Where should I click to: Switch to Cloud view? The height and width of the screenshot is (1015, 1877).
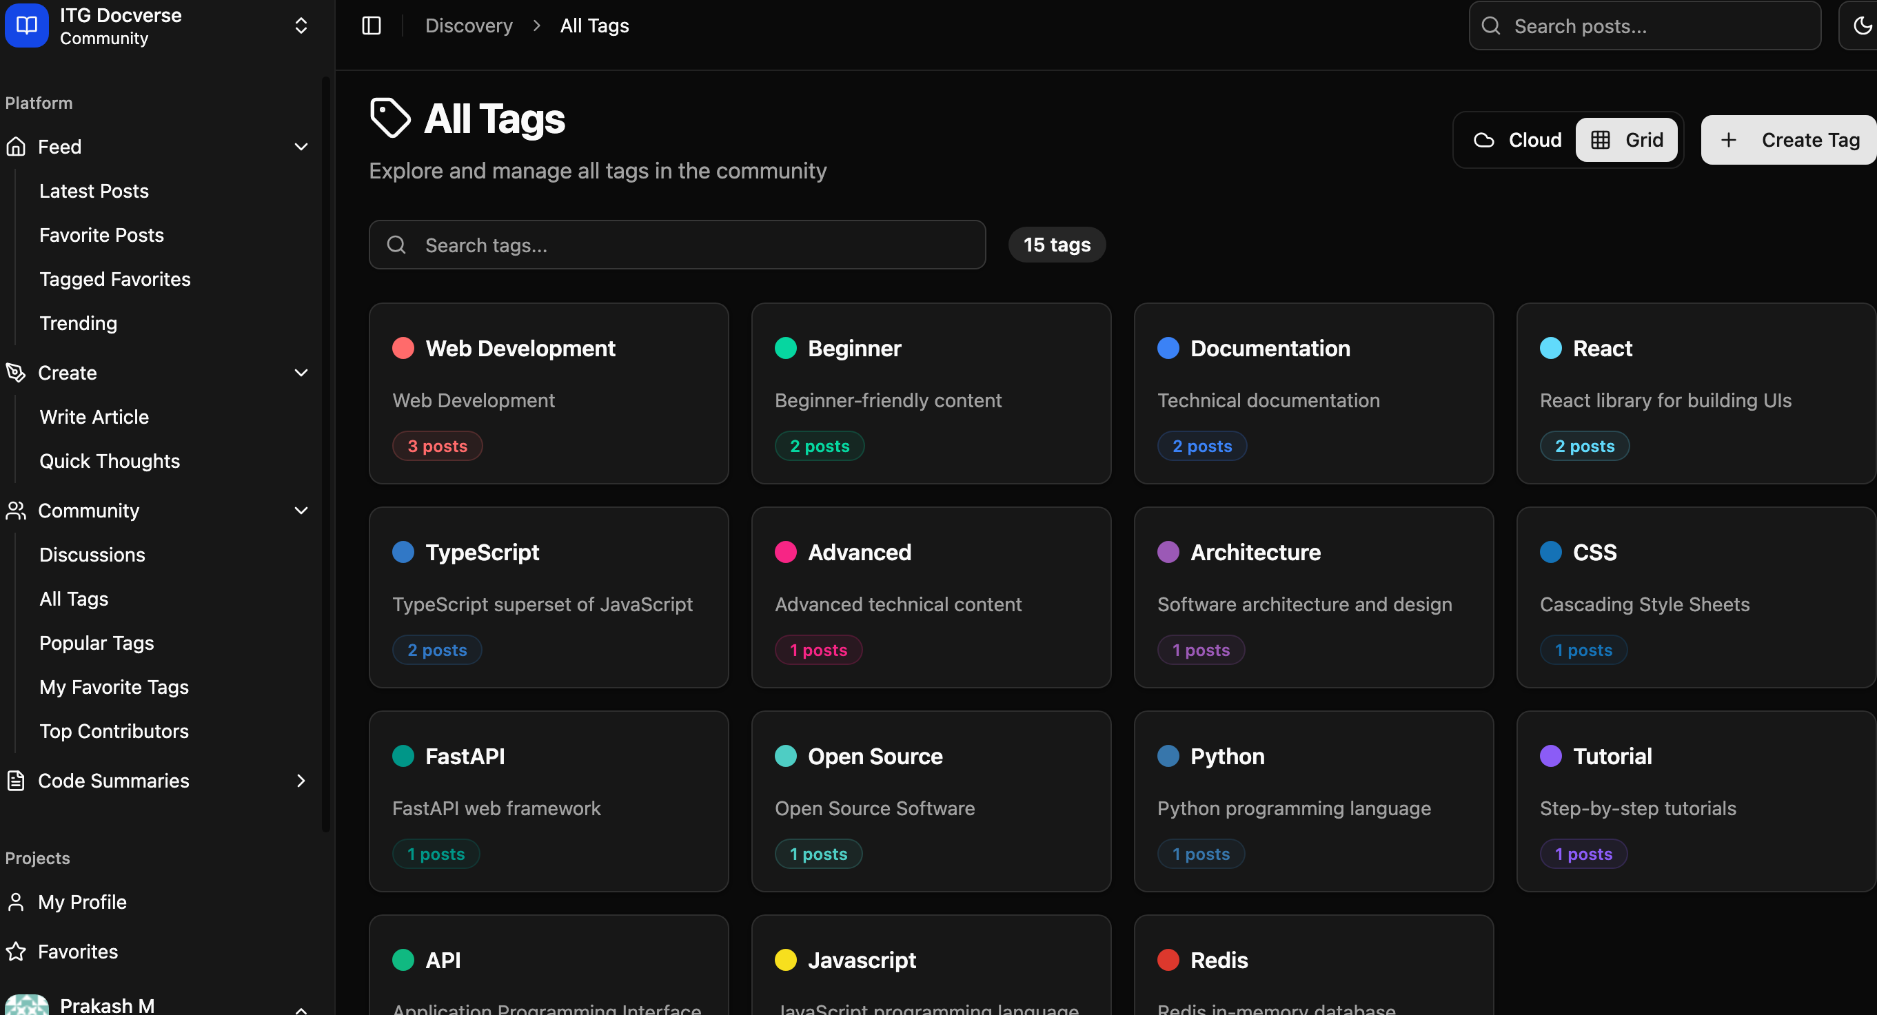[x=1518, y=140]
